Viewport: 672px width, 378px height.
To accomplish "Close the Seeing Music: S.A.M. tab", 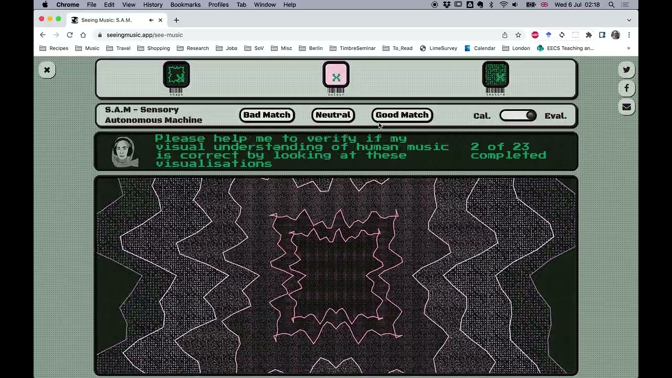I will tap(160, 20).
